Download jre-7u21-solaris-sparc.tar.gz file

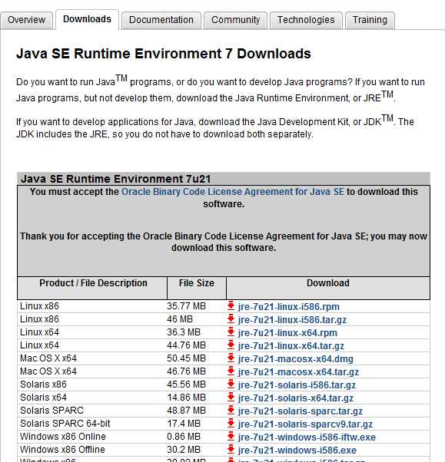coord(300,411)
